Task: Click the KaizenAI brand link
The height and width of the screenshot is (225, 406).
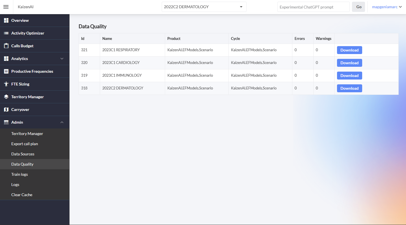Action: pos(25,7)
